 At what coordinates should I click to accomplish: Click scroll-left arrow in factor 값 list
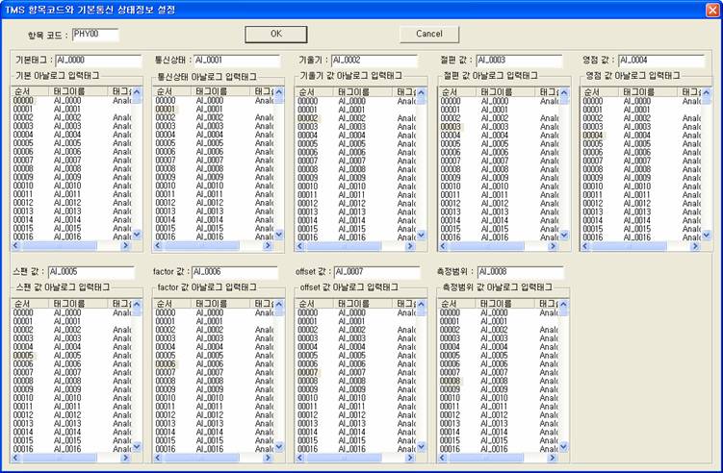click(158, 458)
